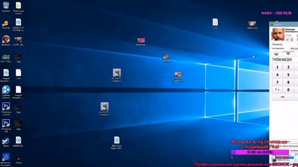Click dialpad key 8
Viewport: 298px width, 167px height.
click(288, 82)
